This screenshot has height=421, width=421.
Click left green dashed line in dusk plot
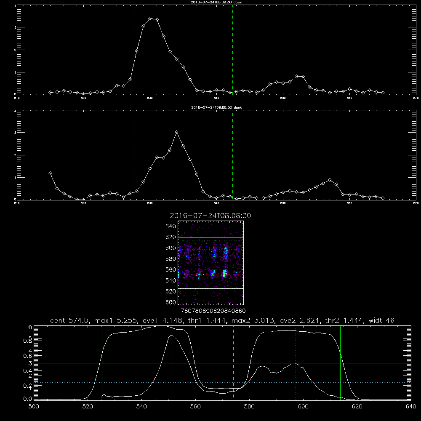tap(134, 155)
